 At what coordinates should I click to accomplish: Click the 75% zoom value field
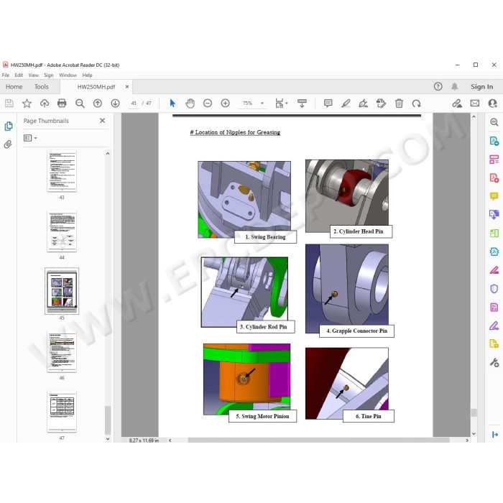248,103
